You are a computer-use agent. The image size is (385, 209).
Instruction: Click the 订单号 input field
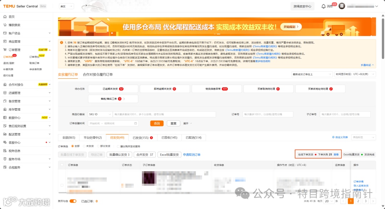268,114
